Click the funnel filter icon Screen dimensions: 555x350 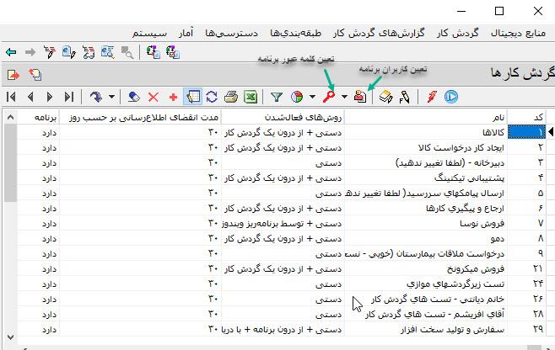click(276, 97)
